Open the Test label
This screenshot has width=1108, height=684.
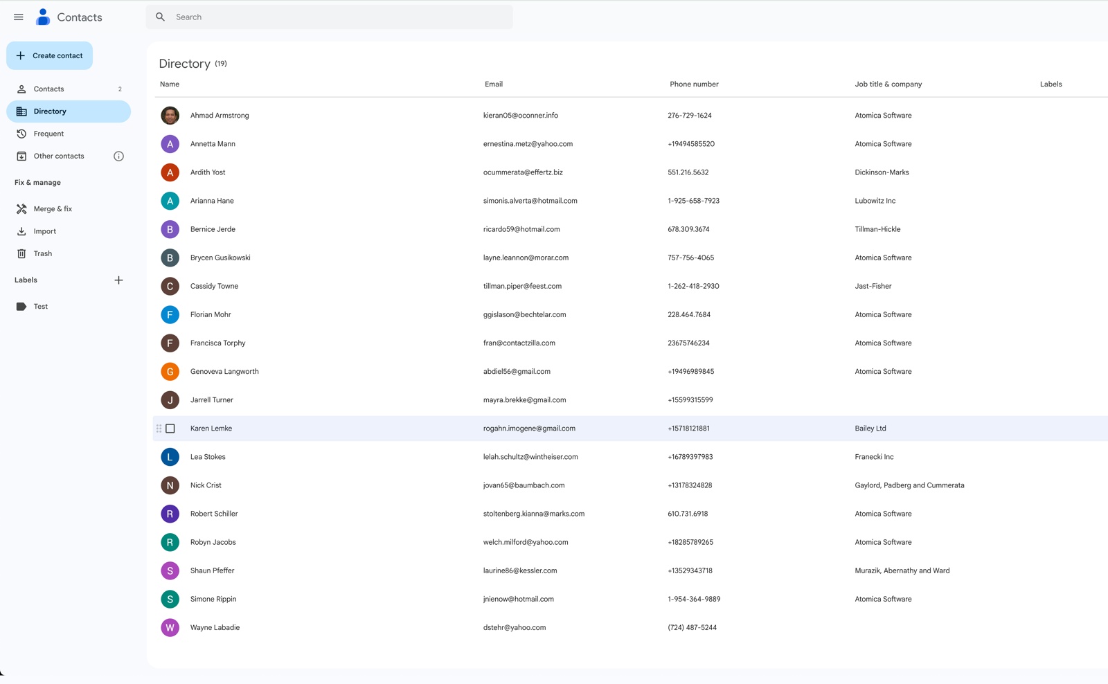click(x=69, y=307)
